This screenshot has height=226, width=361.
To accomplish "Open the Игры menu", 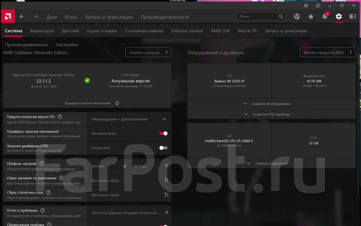I will click(71, 17).
